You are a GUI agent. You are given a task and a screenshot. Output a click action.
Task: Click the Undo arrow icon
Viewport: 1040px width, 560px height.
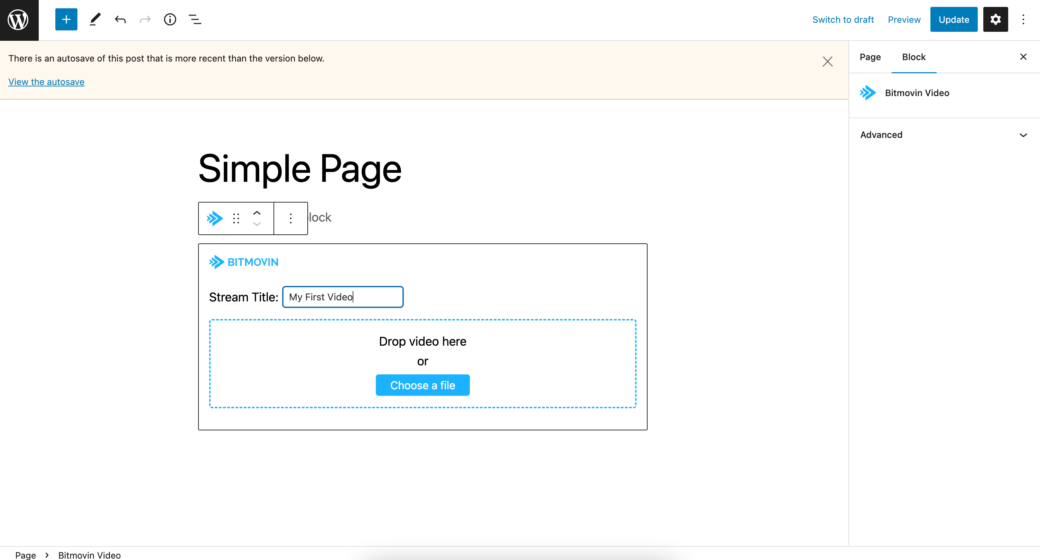120,19
